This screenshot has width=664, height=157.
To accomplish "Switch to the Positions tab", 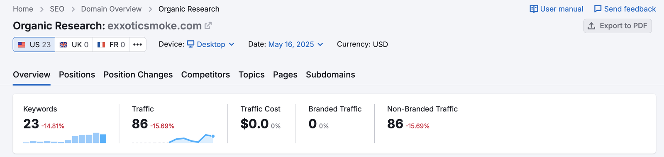I will [x=77, y=75].
